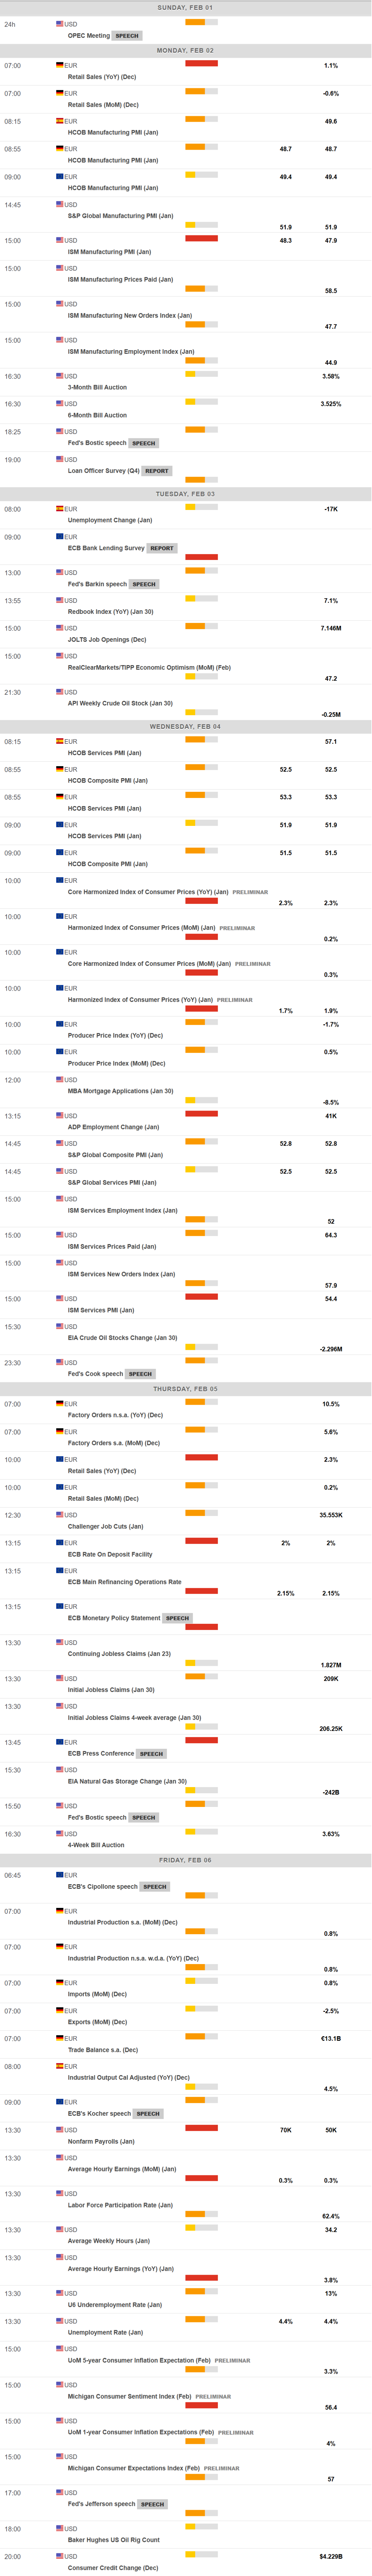Click the EU flag above ECB Bank Lending Survey
The width and height of the screenshot is (372, 2576).
[60, 537]
